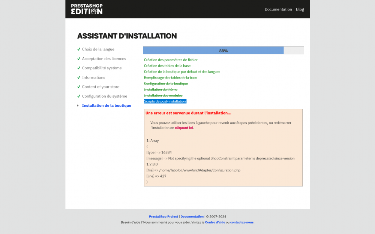Click the checkmark beside Informations
This screenshot has height=234, width=375.
click(x=79, y=77)
